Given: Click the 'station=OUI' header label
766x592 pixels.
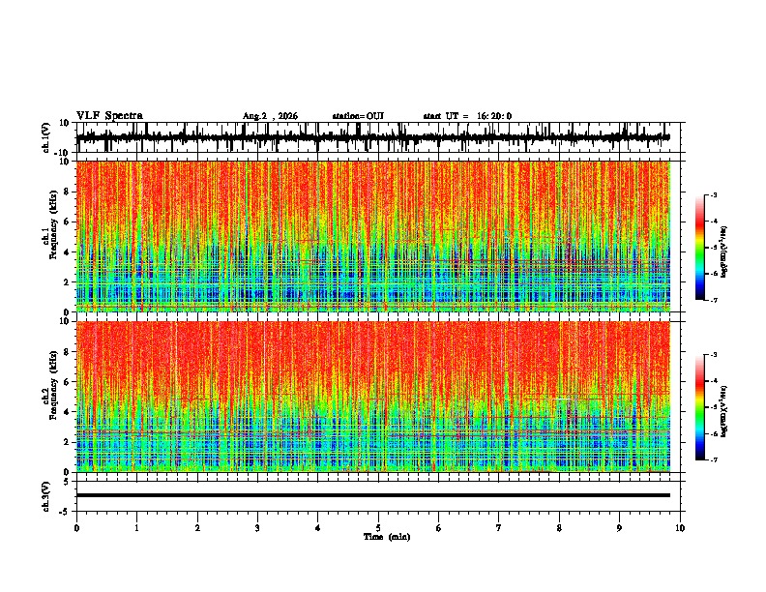Looking at the screenshot, I should tap(358, 116).
